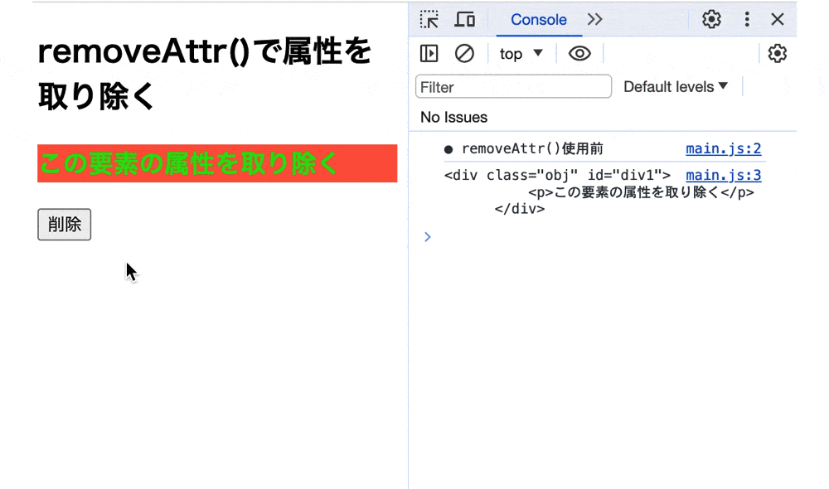Open the Default levels dropdown
This screenshot has width=829, height=489.
[x=676, y=86]
